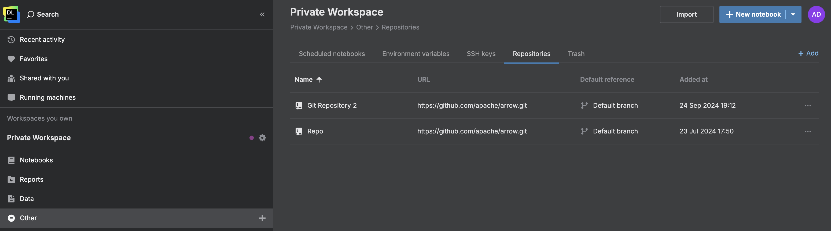
Task: Click the Datalore logo icon
Action: (x=11, y=14)
